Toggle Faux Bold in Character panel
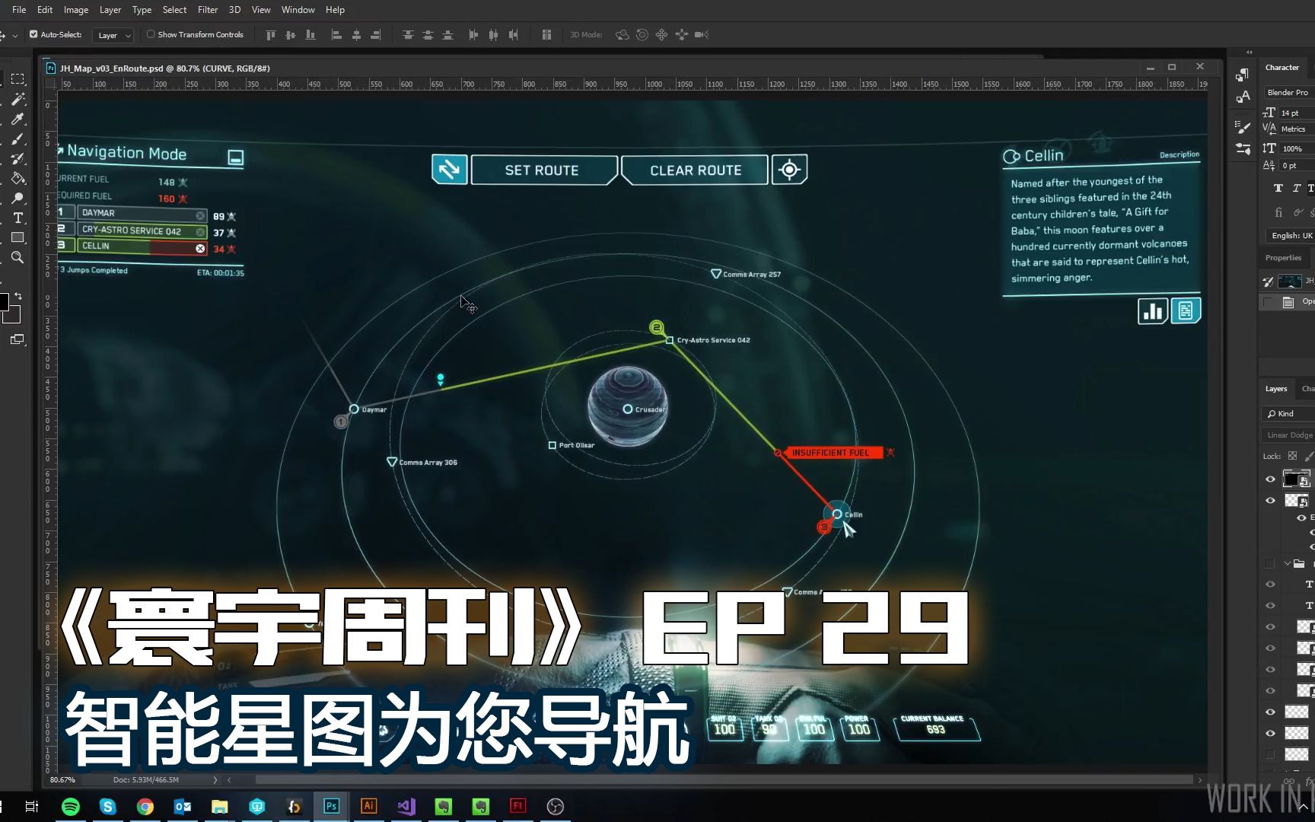 click(1278, 188)
